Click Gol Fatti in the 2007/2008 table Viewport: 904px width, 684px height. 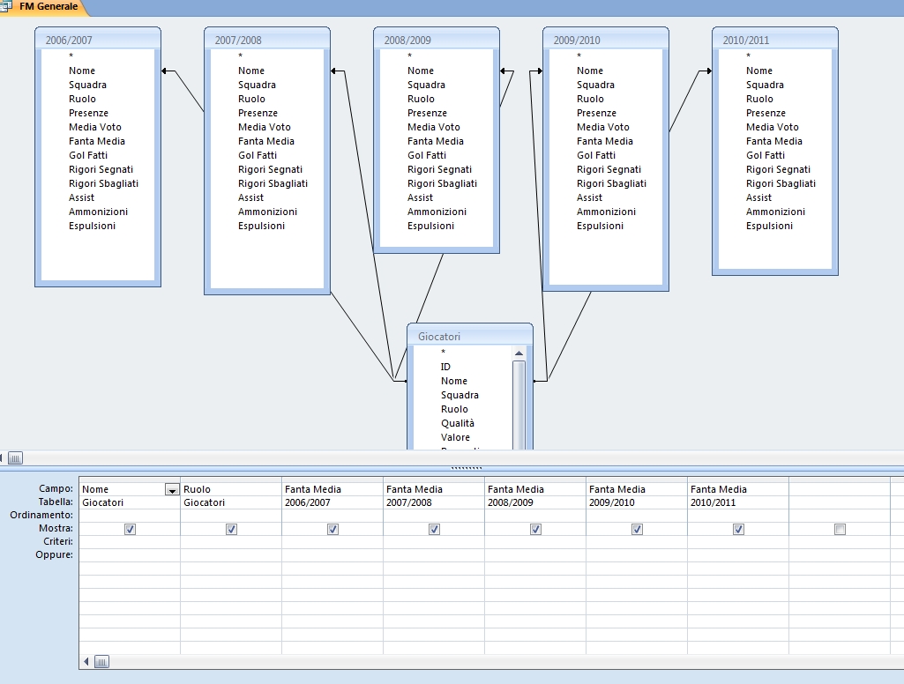coord(257,155)
